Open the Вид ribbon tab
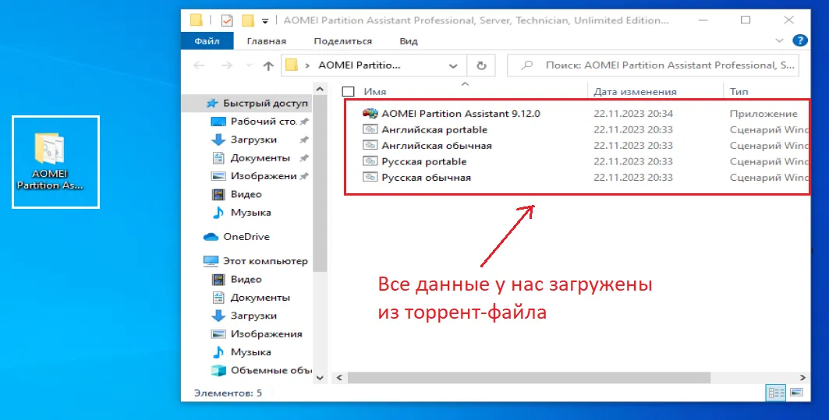 (409, 41)
